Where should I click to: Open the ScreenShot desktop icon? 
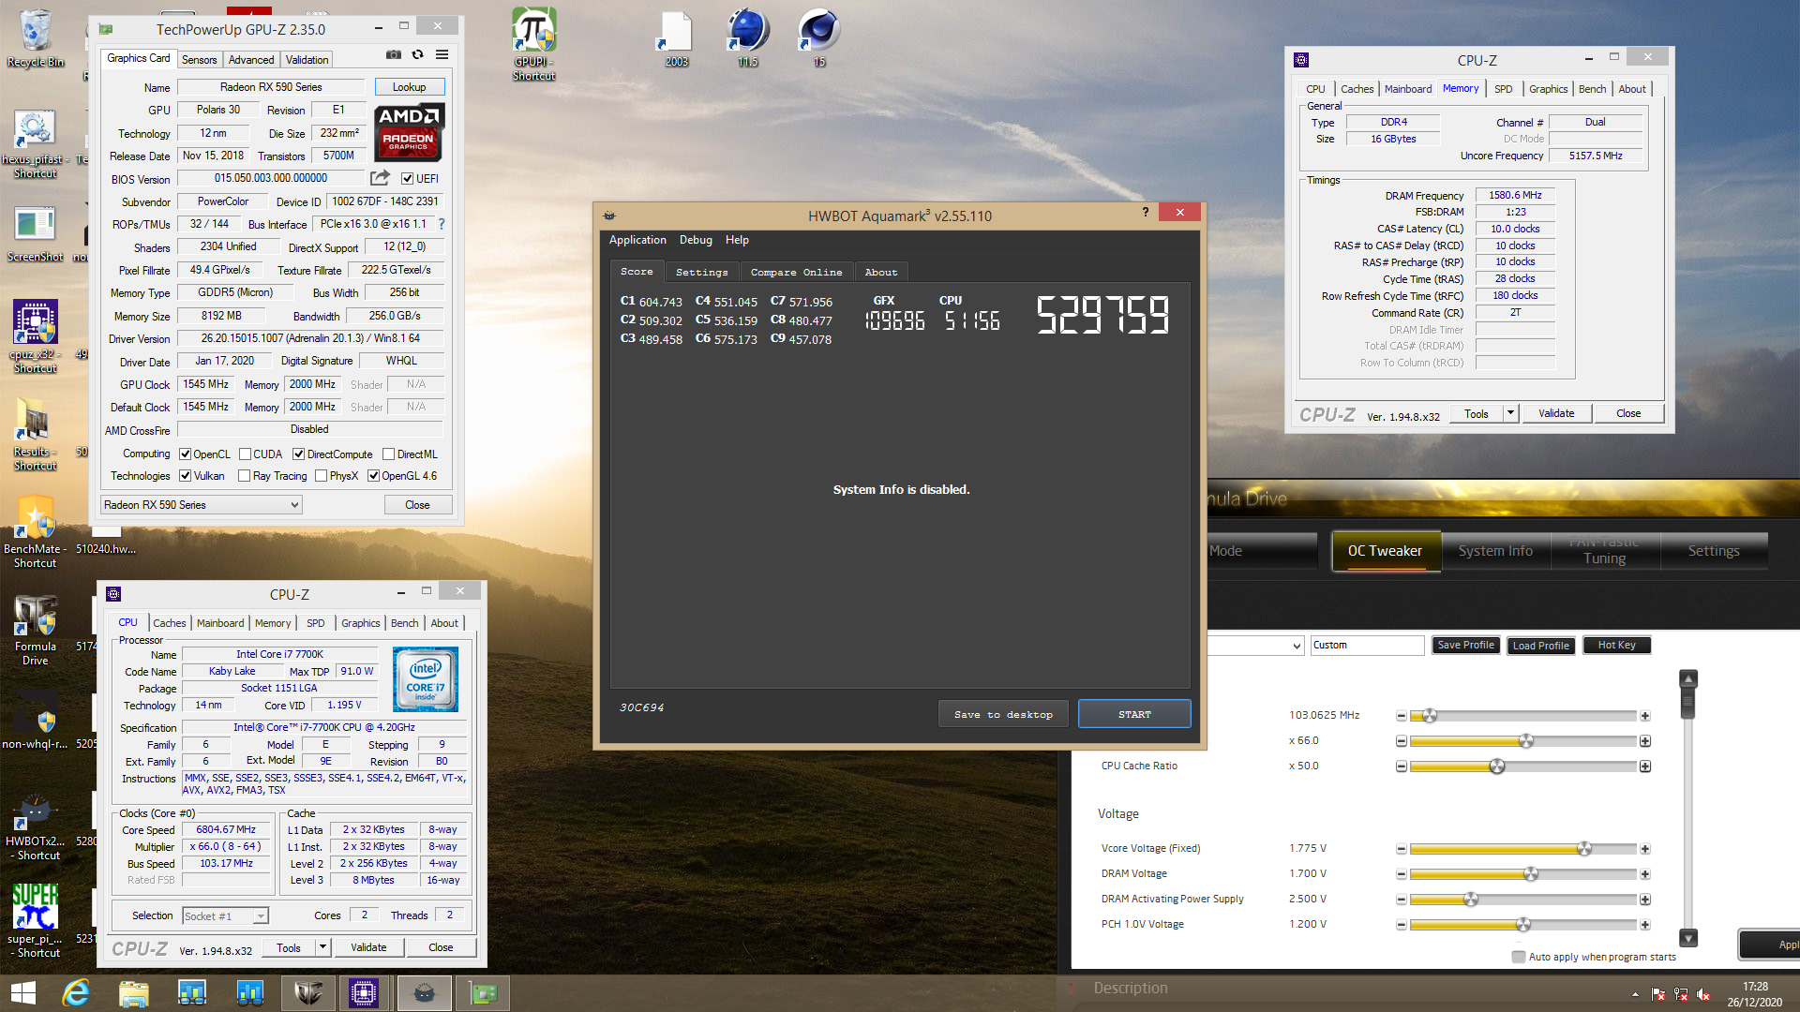point(36,234)
